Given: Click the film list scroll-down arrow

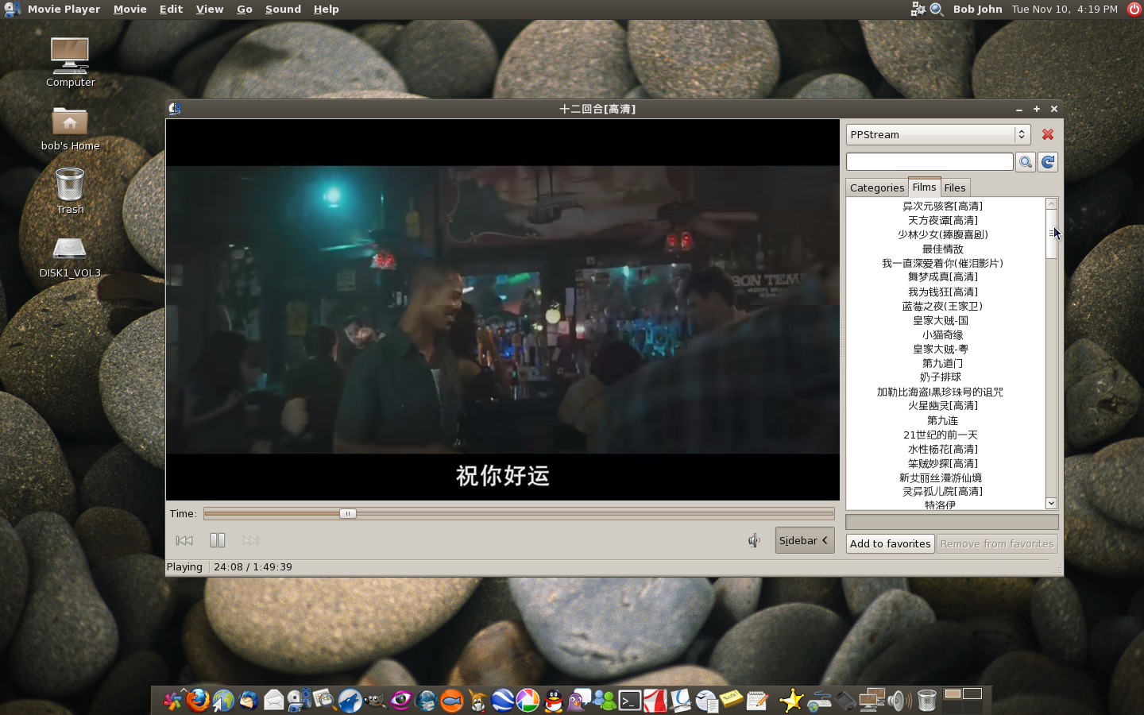Looking at the screenshot, I should pyautogui.click(x=1051, y=503).
